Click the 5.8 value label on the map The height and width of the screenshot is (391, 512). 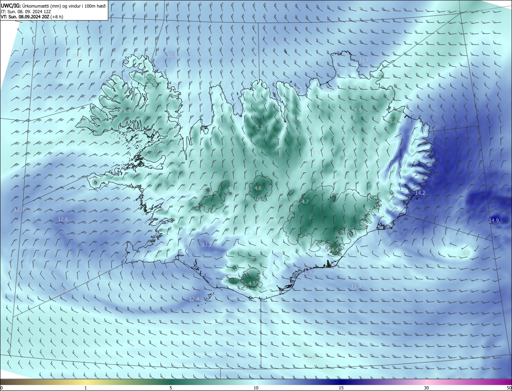pyautogui.click(x=393, y=121)
